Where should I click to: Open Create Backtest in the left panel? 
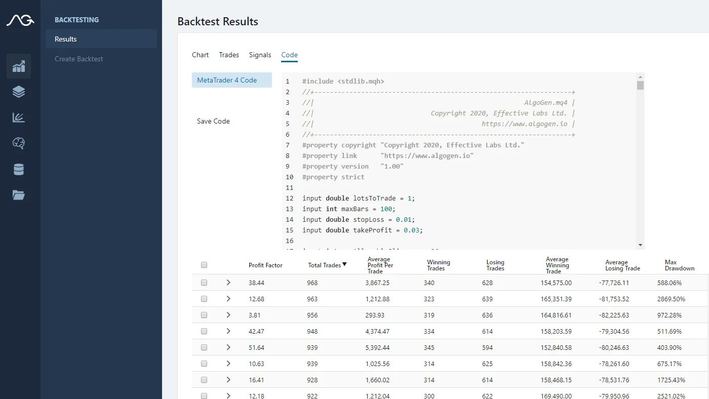(x=78, y=59)
